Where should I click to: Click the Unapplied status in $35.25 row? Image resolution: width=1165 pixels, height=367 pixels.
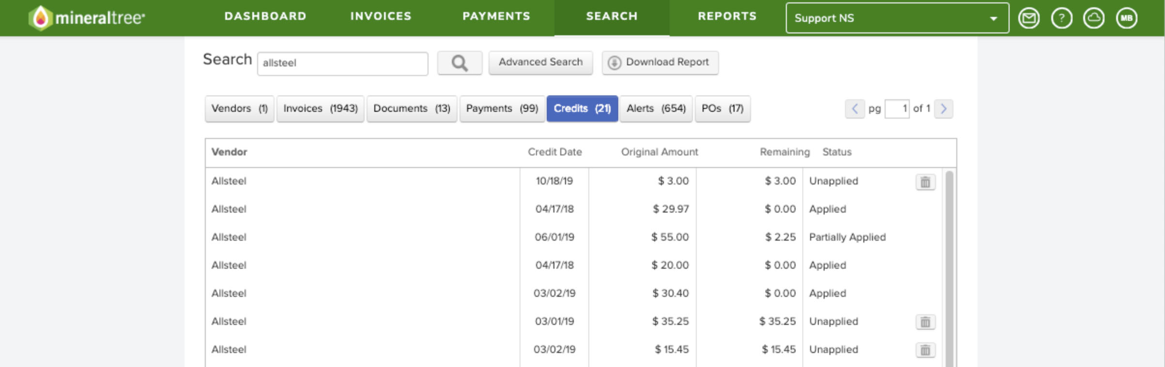click(833, 321)
